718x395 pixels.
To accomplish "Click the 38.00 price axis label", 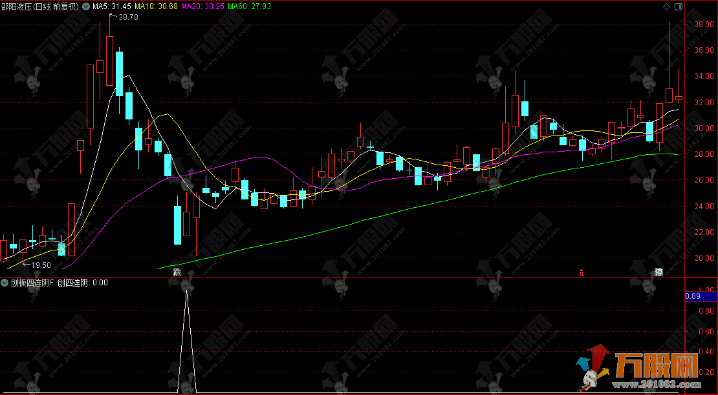I will coord(703,24).
